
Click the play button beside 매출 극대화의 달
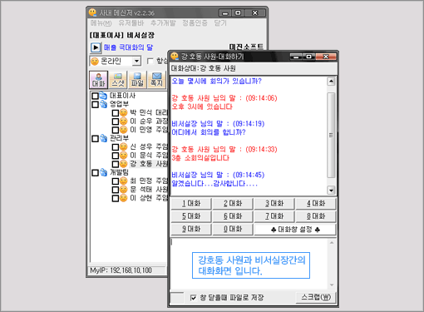[96, 47]
